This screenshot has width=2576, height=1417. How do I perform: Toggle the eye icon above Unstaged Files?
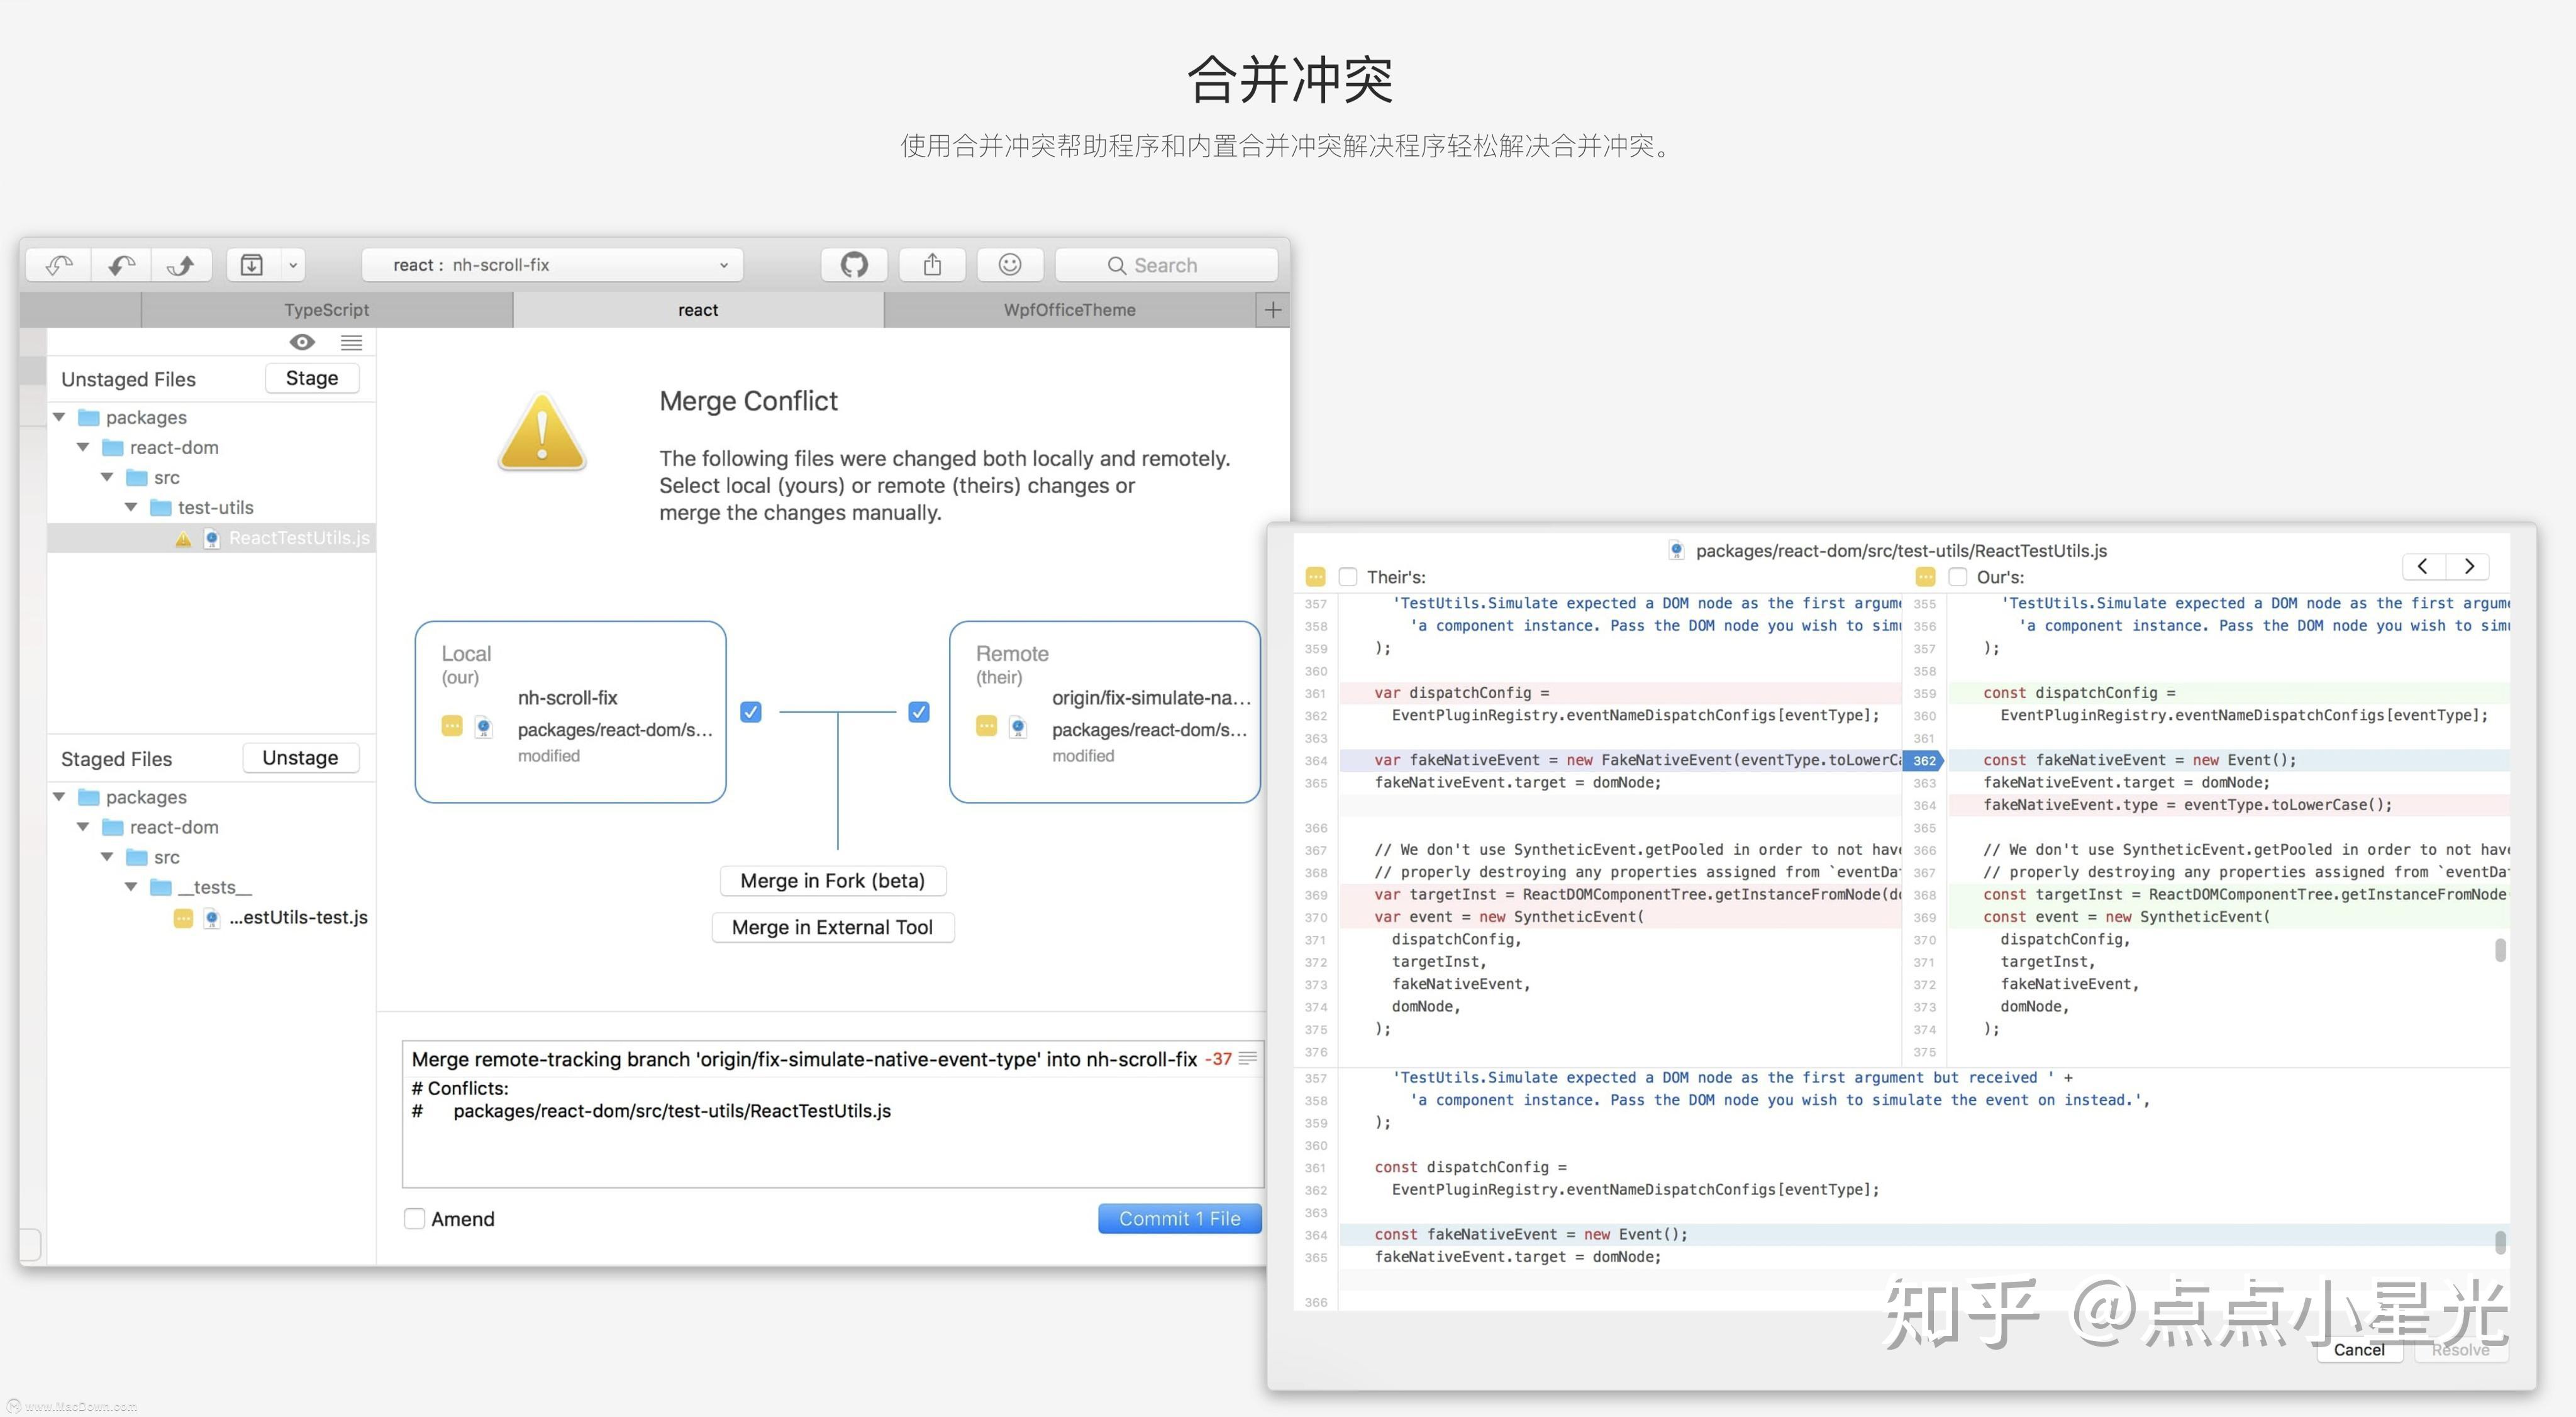tap(302, 342)
